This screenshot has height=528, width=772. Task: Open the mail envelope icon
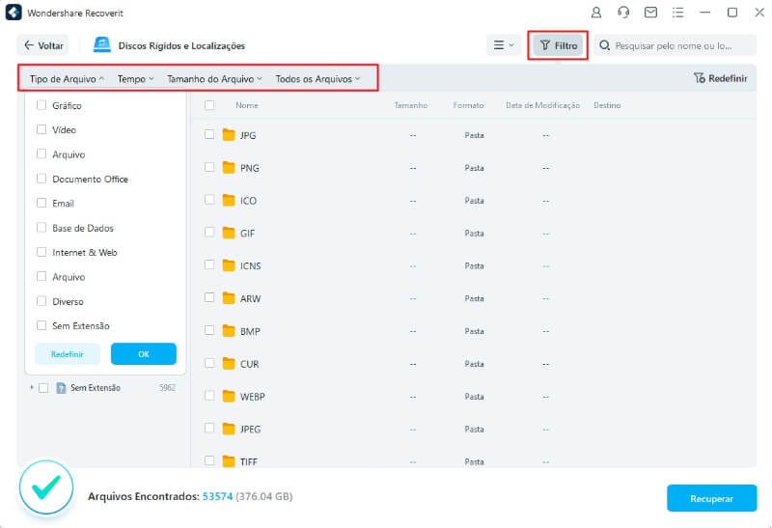pyautogui.click(x=650, y=13)
